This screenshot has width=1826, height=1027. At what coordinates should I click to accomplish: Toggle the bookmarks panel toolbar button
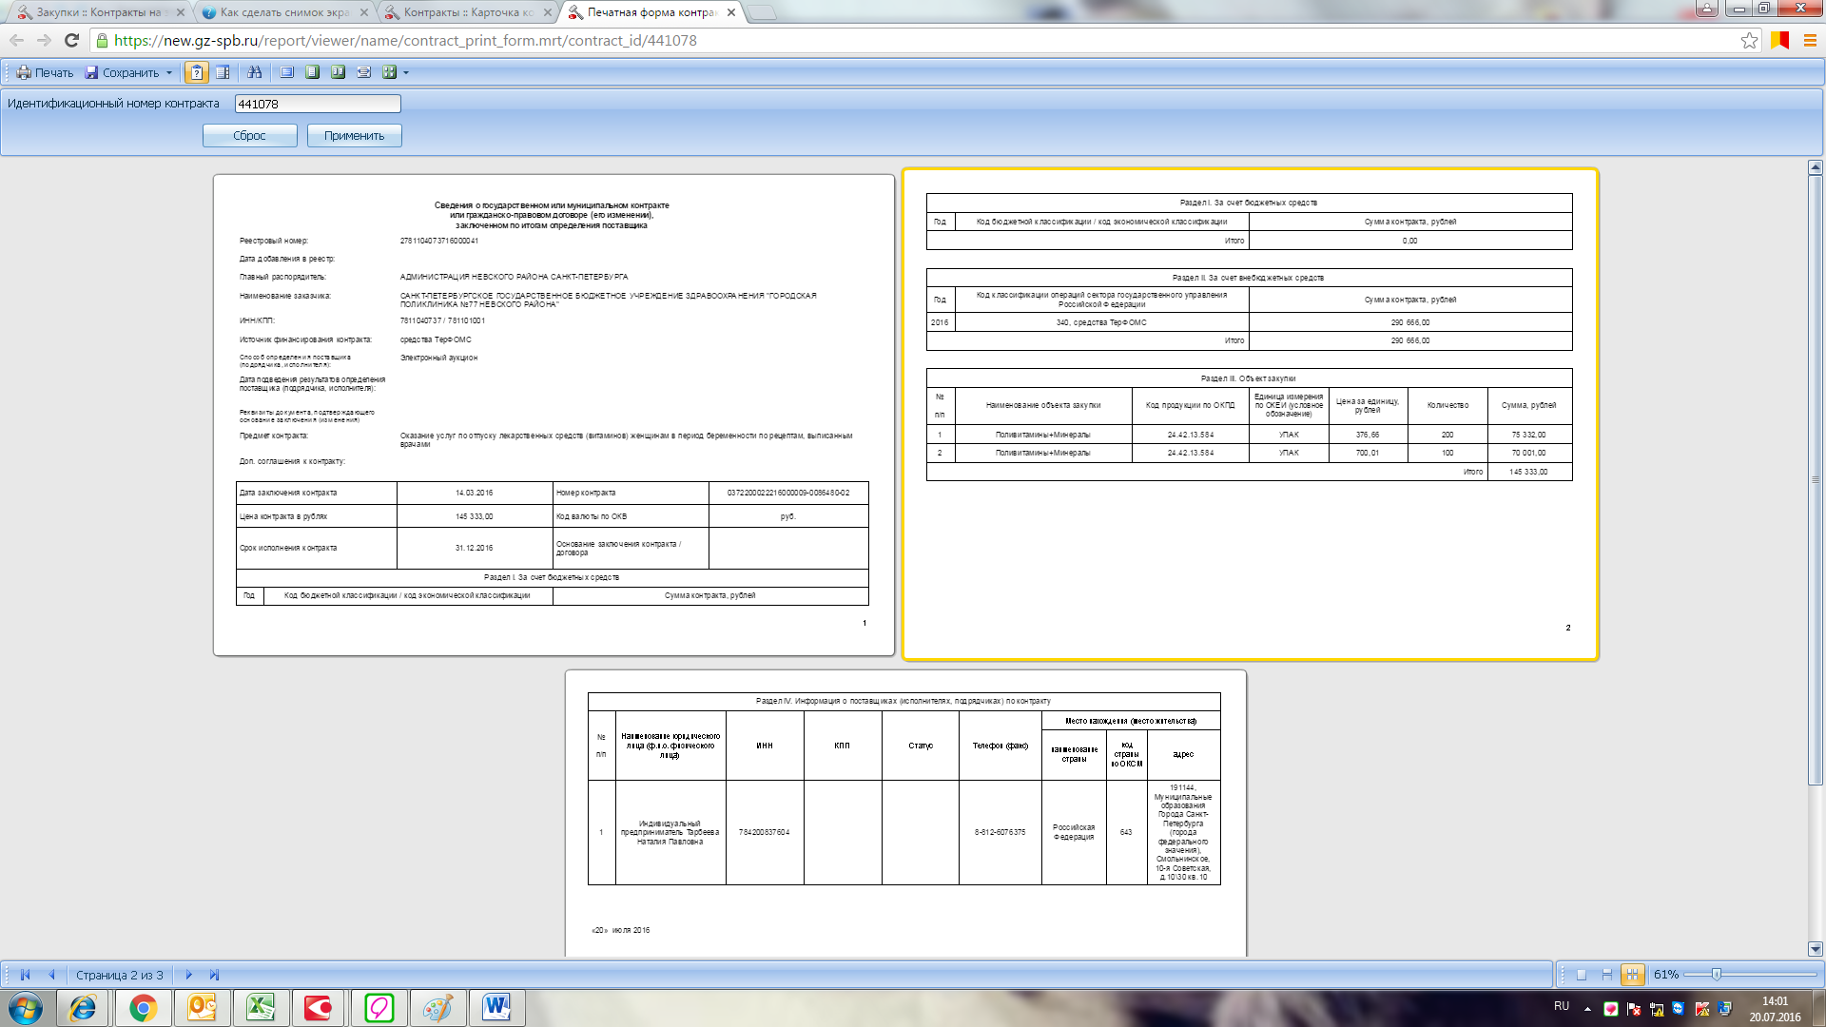[x=222, y=72]
